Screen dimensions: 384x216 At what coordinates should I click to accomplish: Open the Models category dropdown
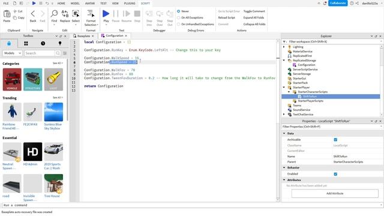(13, 53)
